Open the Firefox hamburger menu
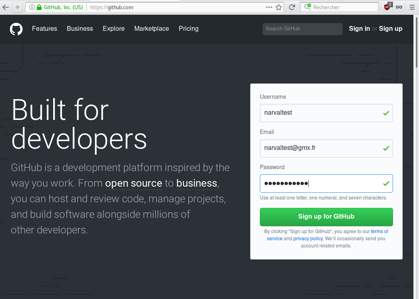 coord(412,7)
